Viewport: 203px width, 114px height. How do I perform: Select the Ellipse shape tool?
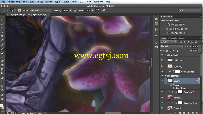coord(2,90)
